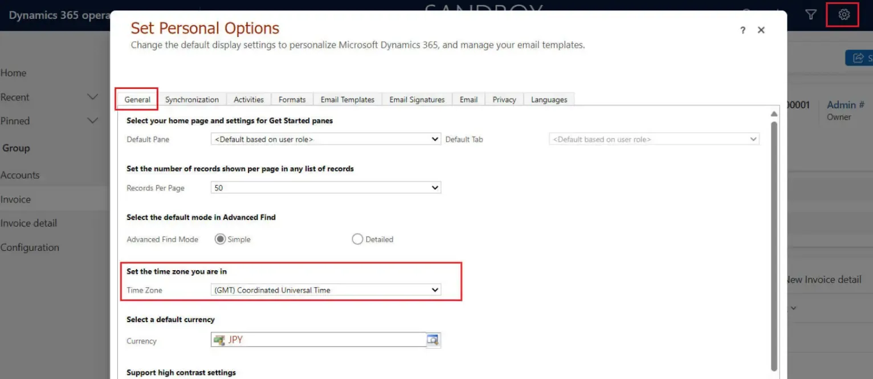This screenshot has height=379, width=873.
Task: Open the Default Tab dropdown
Action: [x=654, y=139]
